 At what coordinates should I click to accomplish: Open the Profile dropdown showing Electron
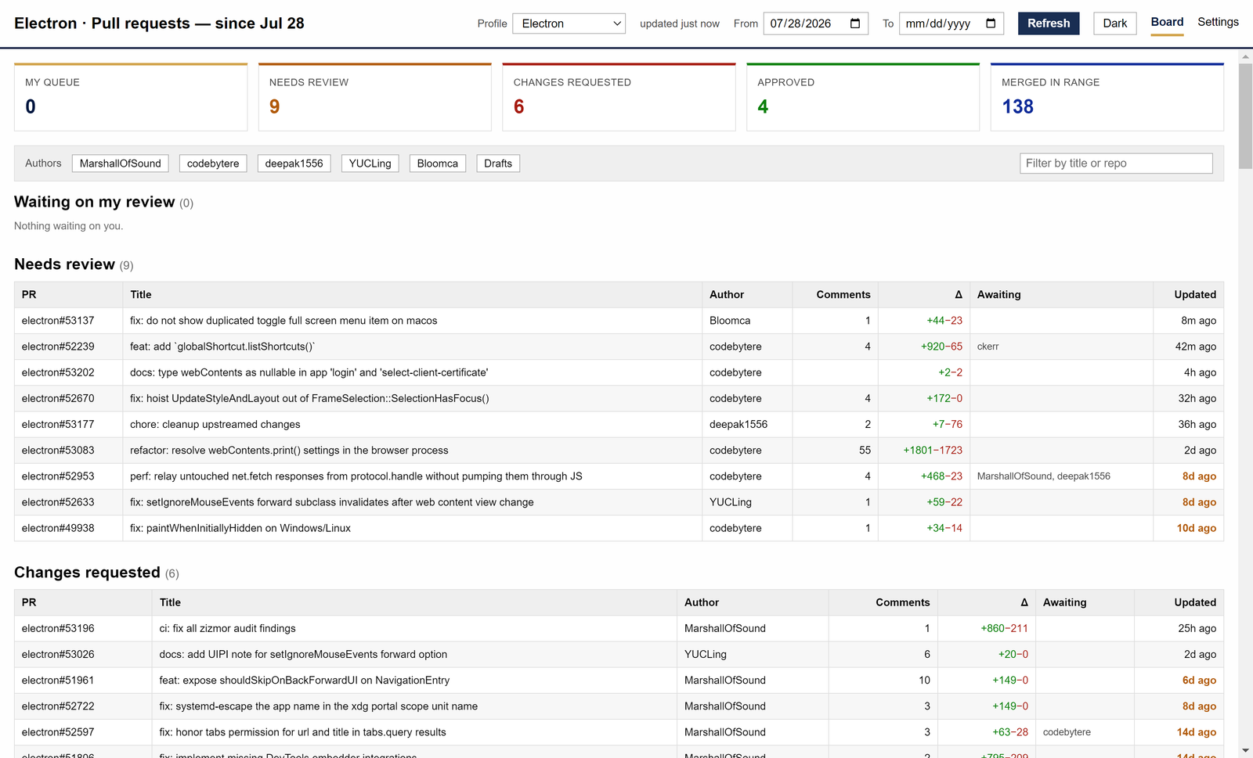[569, 23]
